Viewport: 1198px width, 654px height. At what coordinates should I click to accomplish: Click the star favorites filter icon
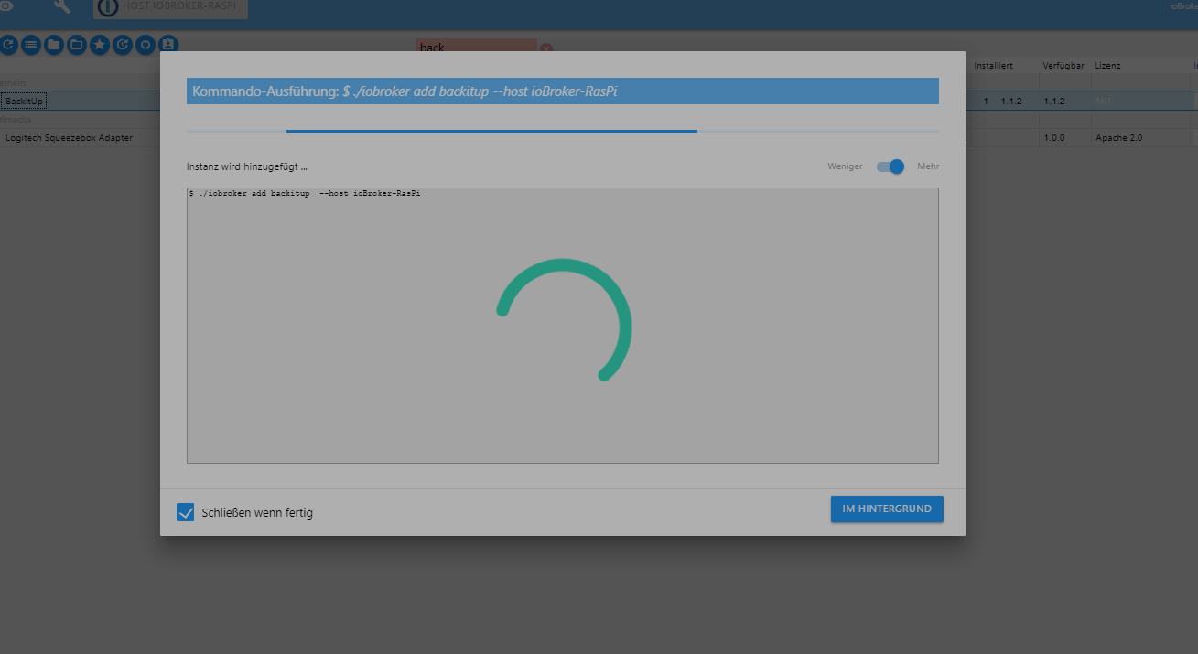click(100, 44)
